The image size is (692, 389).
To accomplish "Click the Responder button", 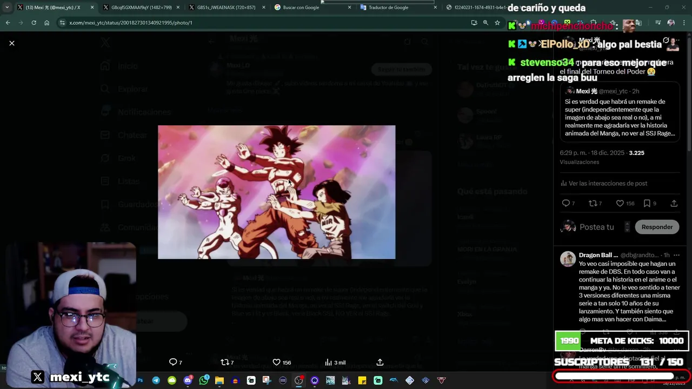I will [657, 227].
